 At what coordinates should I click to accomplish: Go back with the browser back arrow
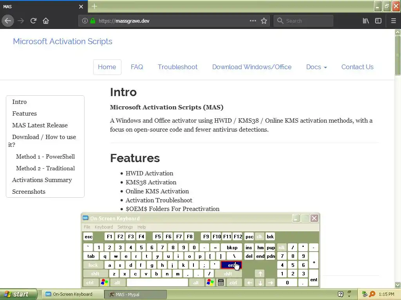(x=8, y=21)
